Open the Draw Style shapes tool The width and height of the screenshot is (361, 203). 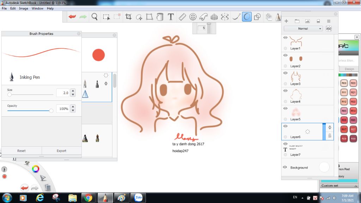coord(257,17)
